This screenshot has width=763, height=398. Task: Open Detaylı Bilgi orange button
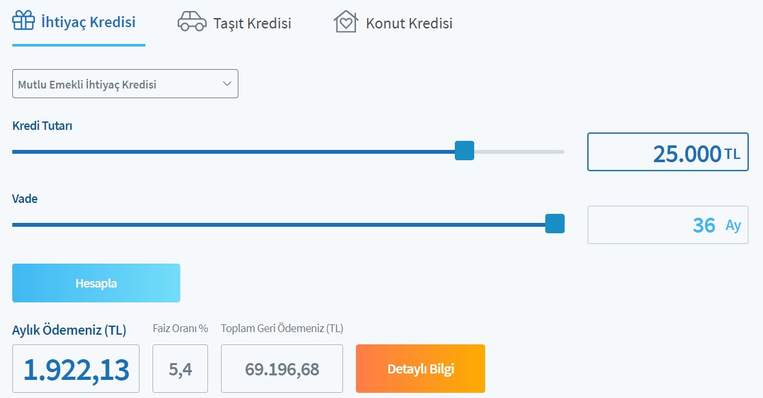[421, 369]
